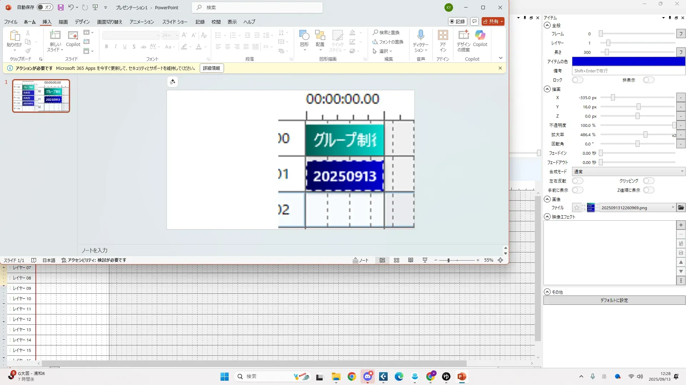The height and width of the screenshot is (385, 686).
Task: Switch to slide sorter view icon
Action: (397, 260)
